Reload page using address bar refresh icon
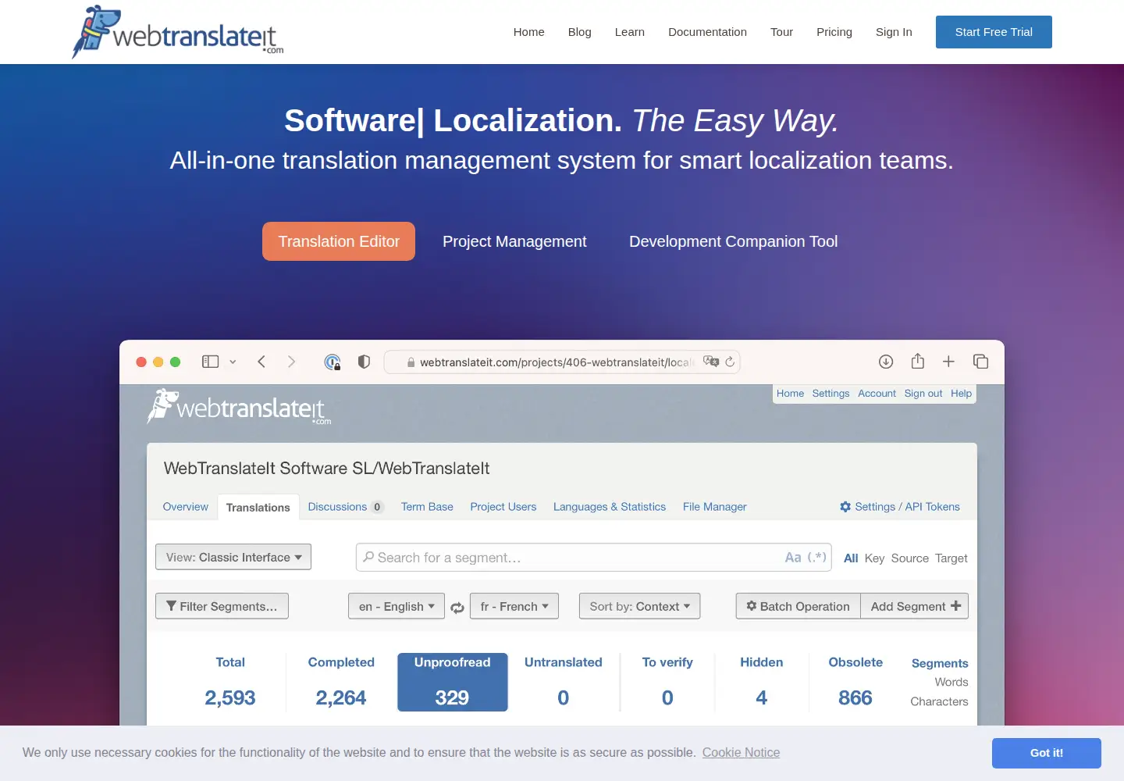1124x781 pixels. [x=730, y=362]
